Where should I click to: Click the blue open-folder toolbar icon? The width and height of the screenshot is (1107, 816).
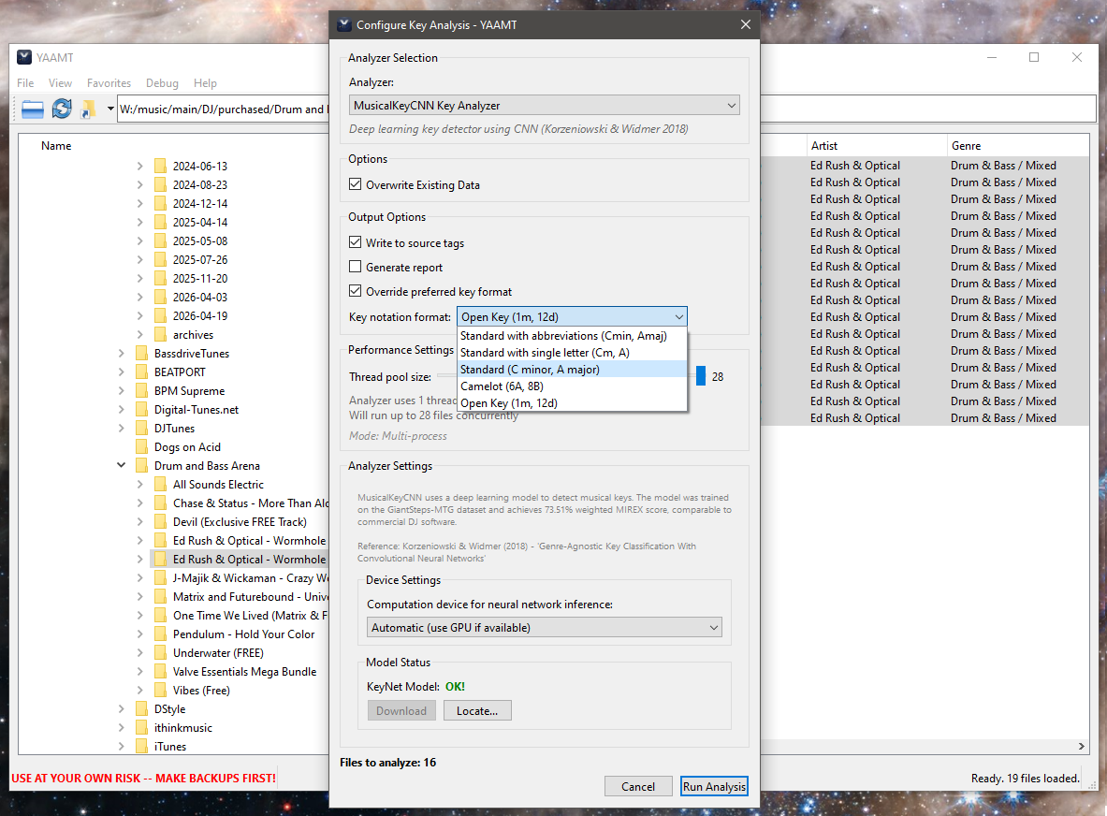coord(33,109)
